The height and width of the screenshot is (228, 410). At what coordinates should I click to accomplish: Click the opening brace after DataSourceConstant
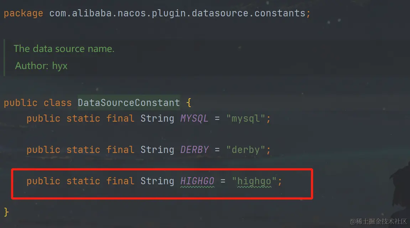pyautogui.click(x=189, y=103)
